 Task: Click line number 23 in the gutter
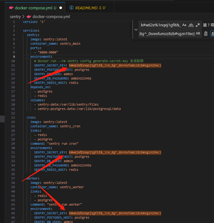(x=13, y=117)
